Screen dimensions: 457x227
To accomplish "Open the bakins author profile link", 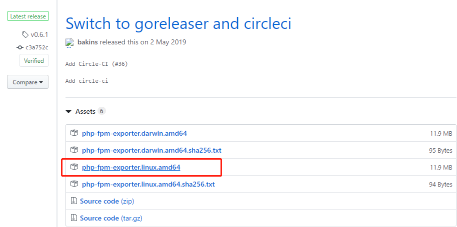I will click(x=88, y=42).
